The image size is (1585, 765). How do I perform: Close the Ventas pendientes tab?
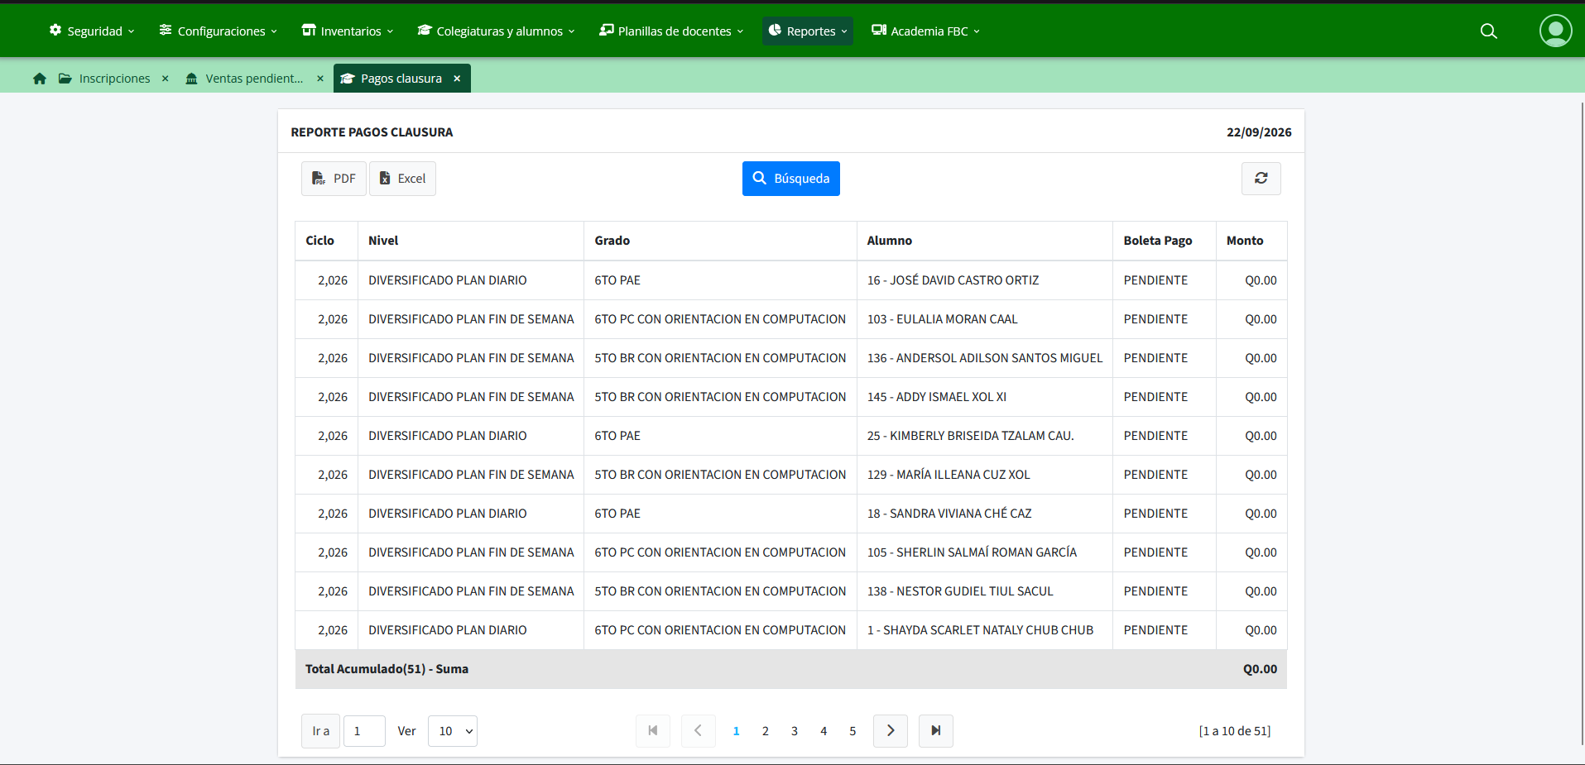click(320, 79)
